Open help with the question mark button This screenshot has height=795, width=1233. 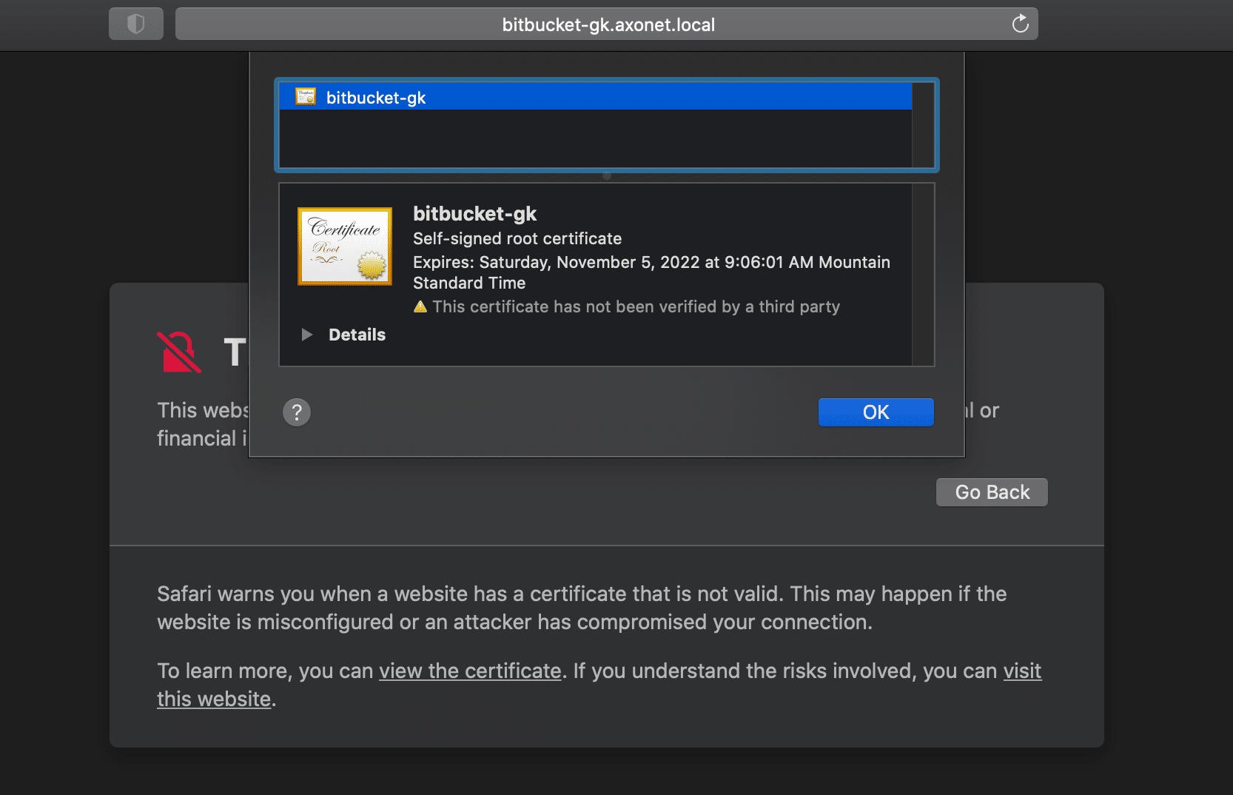click(297, 412)
